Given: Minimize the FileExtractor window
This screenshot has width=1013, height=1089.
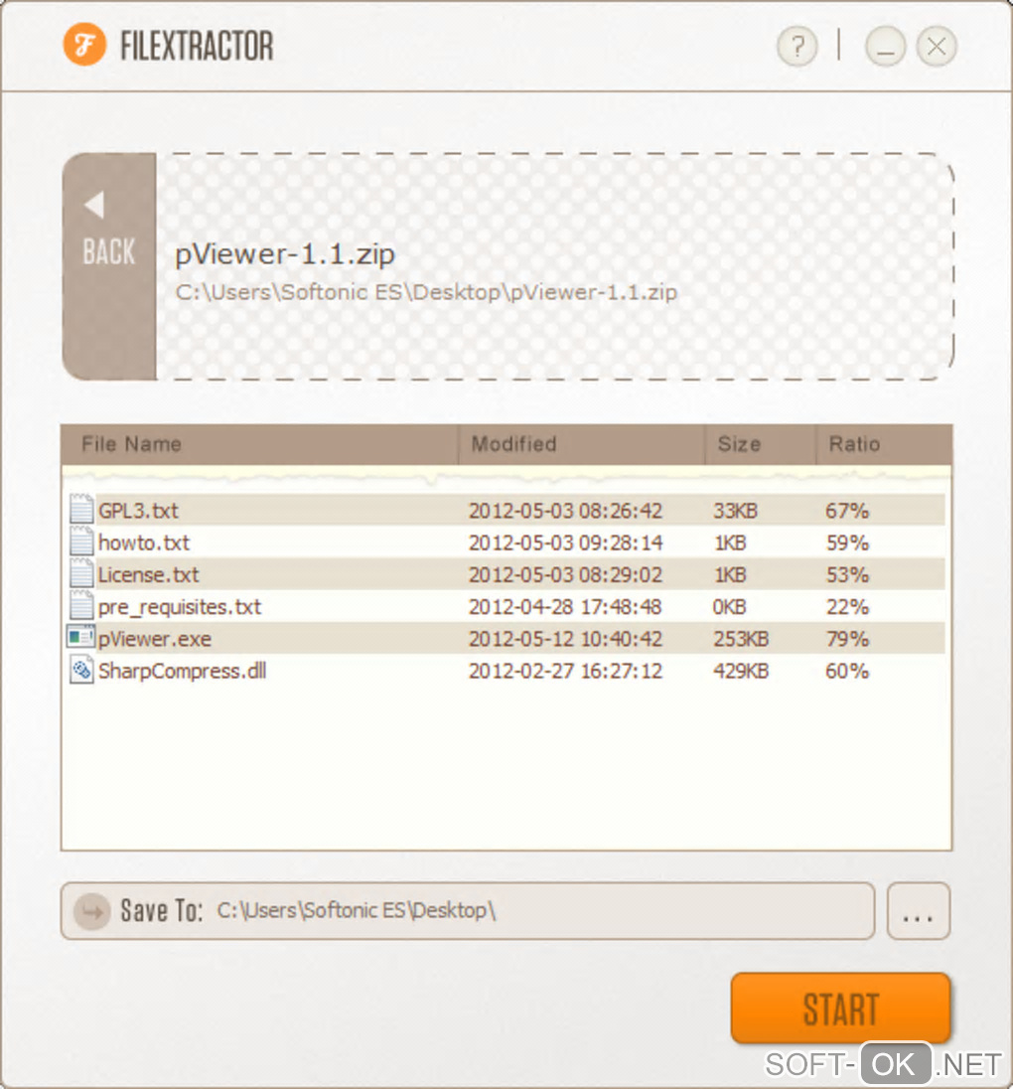Looking at the screenshot, I should point(885,48).
